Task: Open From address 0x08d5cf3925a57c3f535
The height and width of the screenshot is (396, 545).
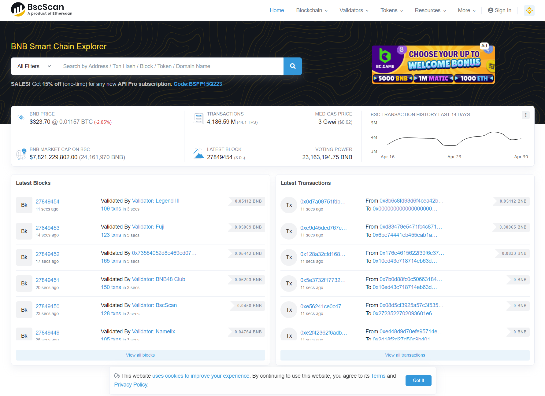Action: 411,305
